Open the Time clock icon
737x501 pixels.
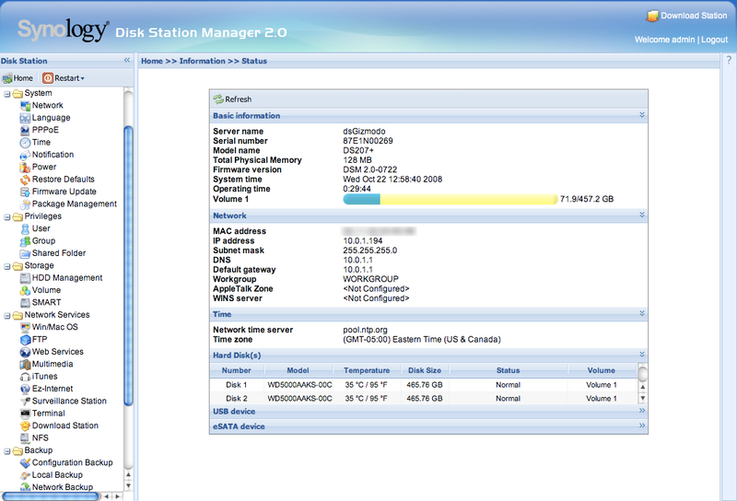(x=25, y=143)
